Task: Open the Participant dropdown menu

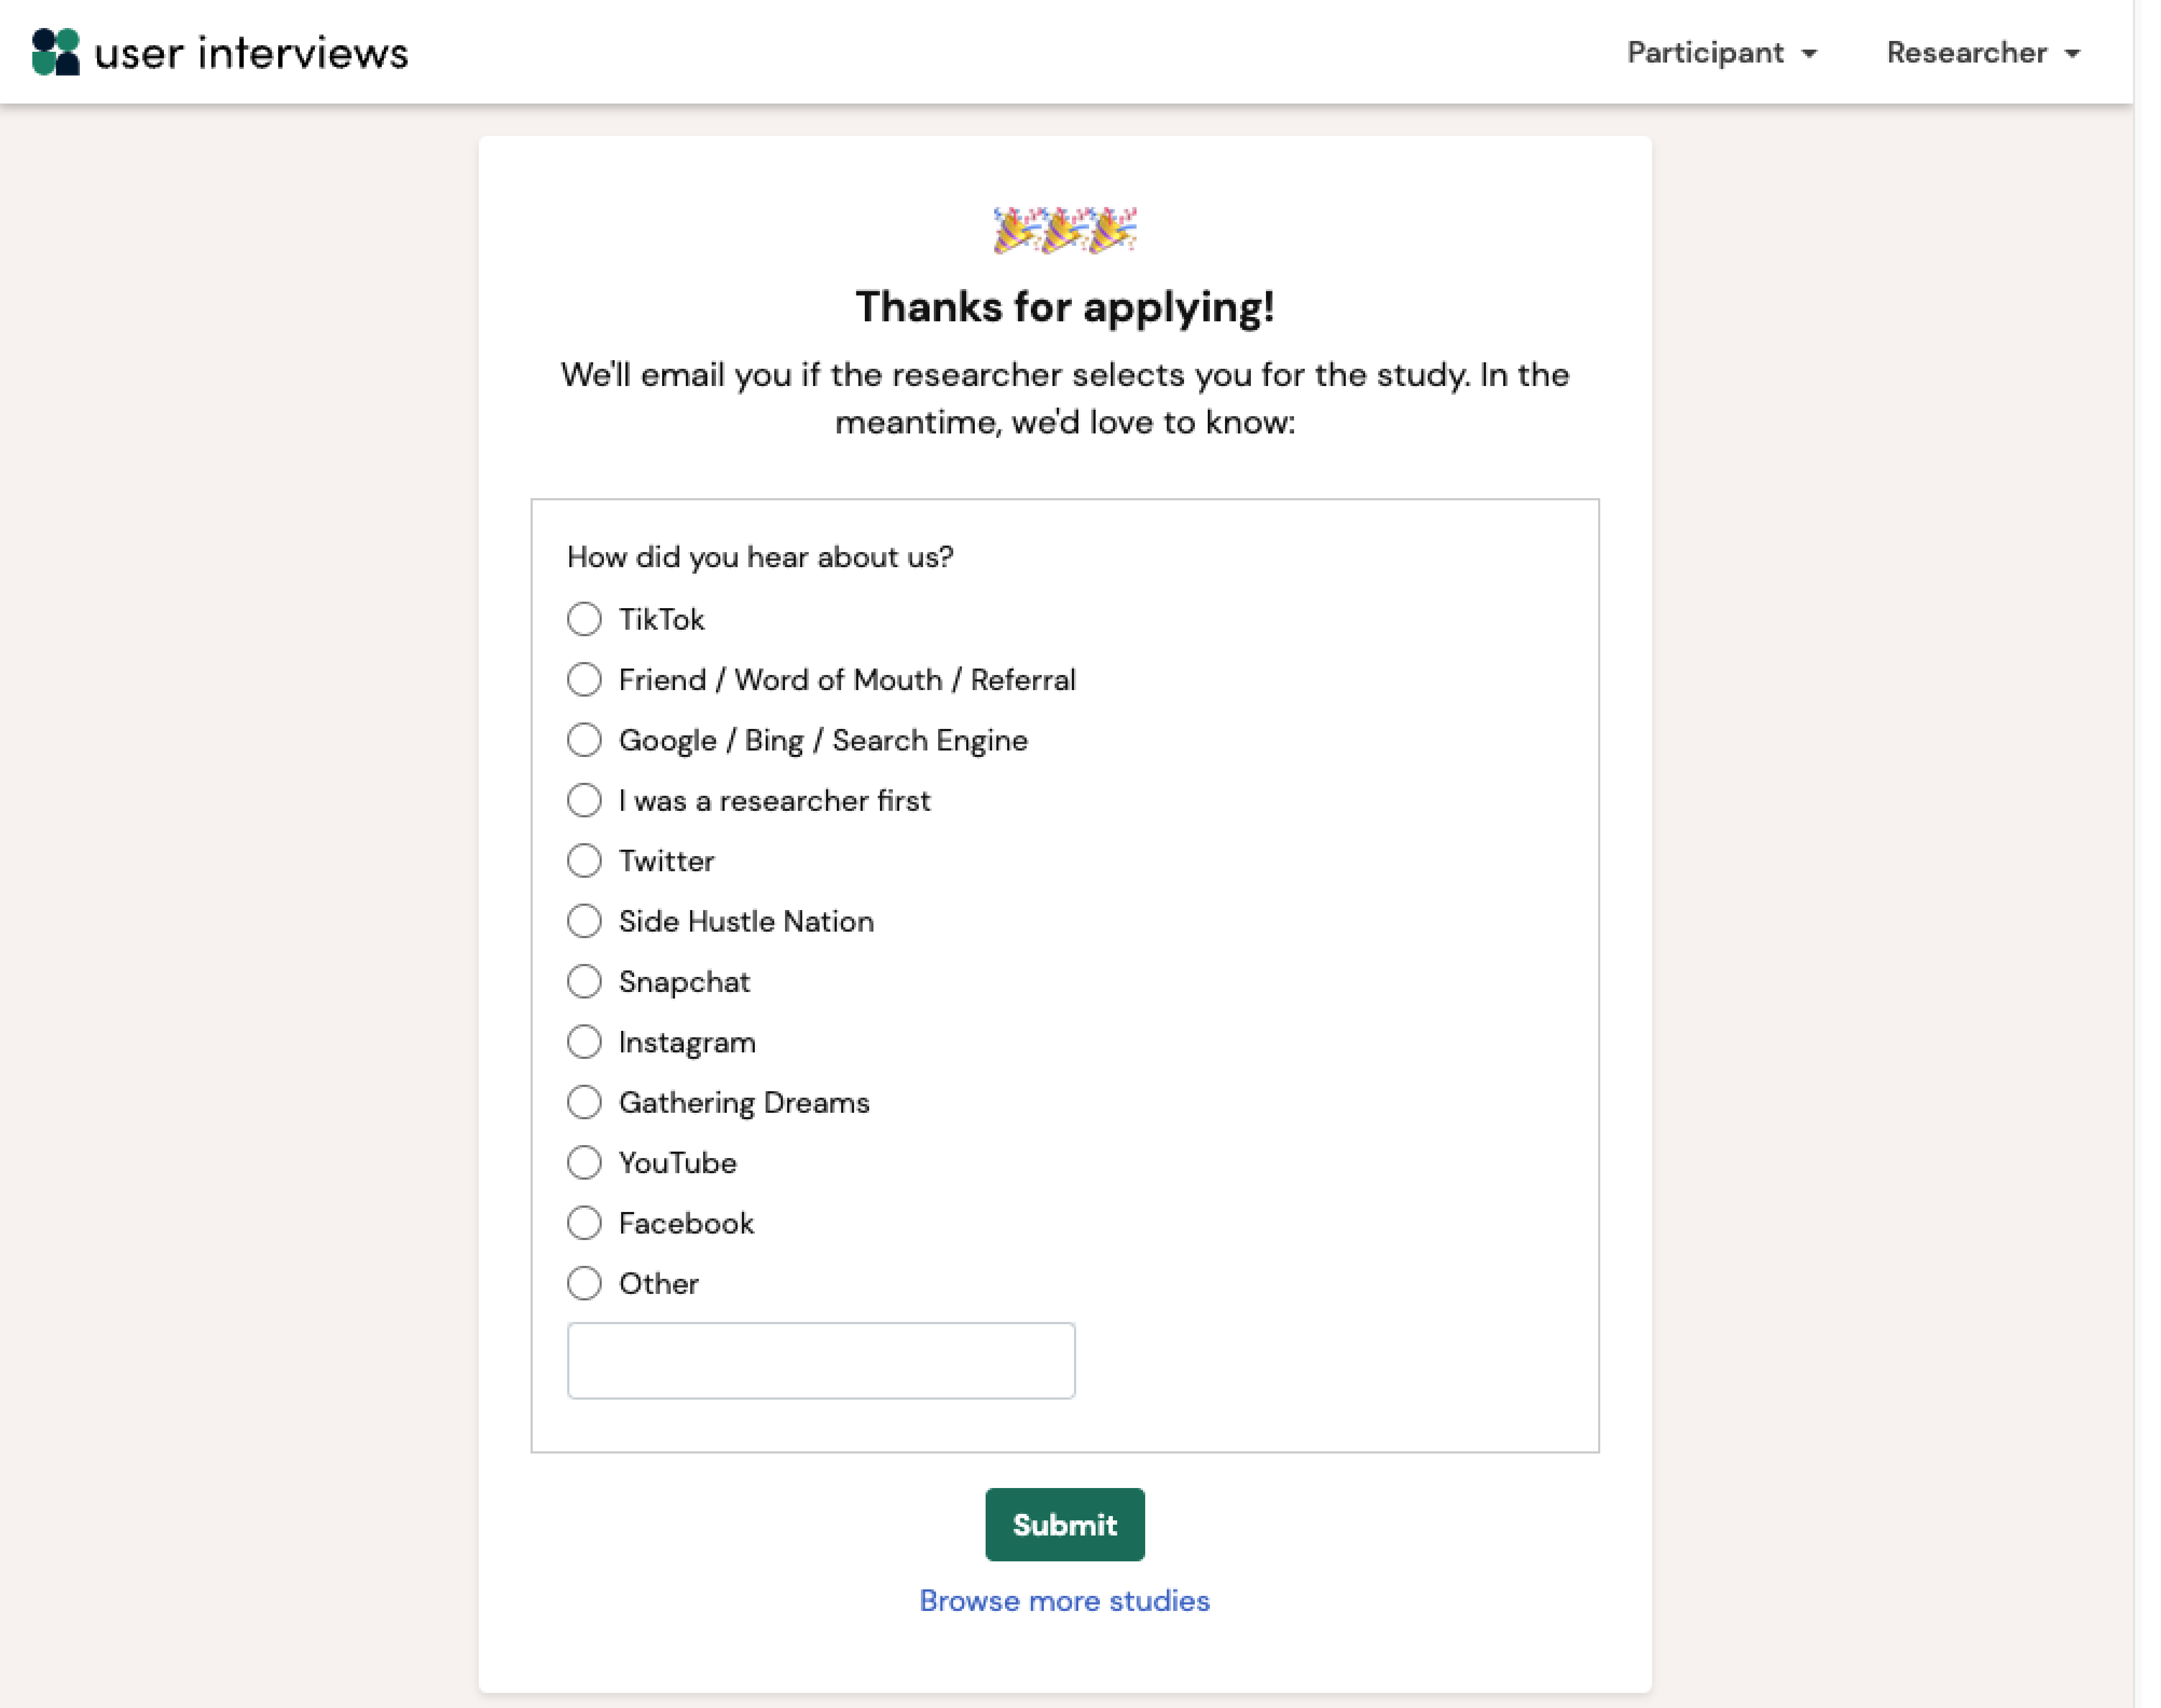Action: [1721, 53]
